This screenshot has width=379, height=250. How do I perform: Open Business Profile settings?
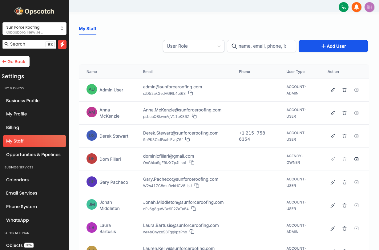23,101
